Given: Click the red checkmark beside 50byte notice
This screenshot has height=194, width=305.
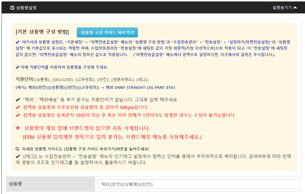Looking at the screenshot, I should [x=18, y=107].
